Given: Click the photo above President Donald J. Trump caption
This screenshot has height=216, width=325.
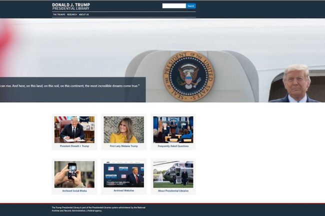Looking at the screenshot, I should 74,130.
